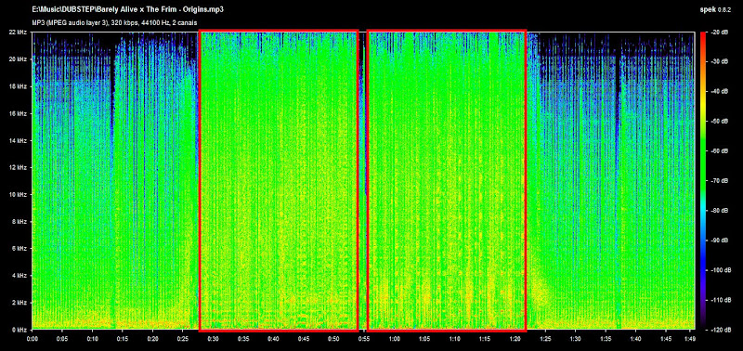
Task: Click the '12 kHz' frequency axis label
Action: (19, 167)
